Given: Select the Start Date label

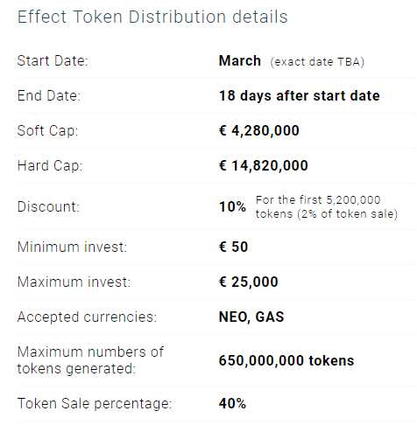Looking at the screenshot, I should pos(53,61).
